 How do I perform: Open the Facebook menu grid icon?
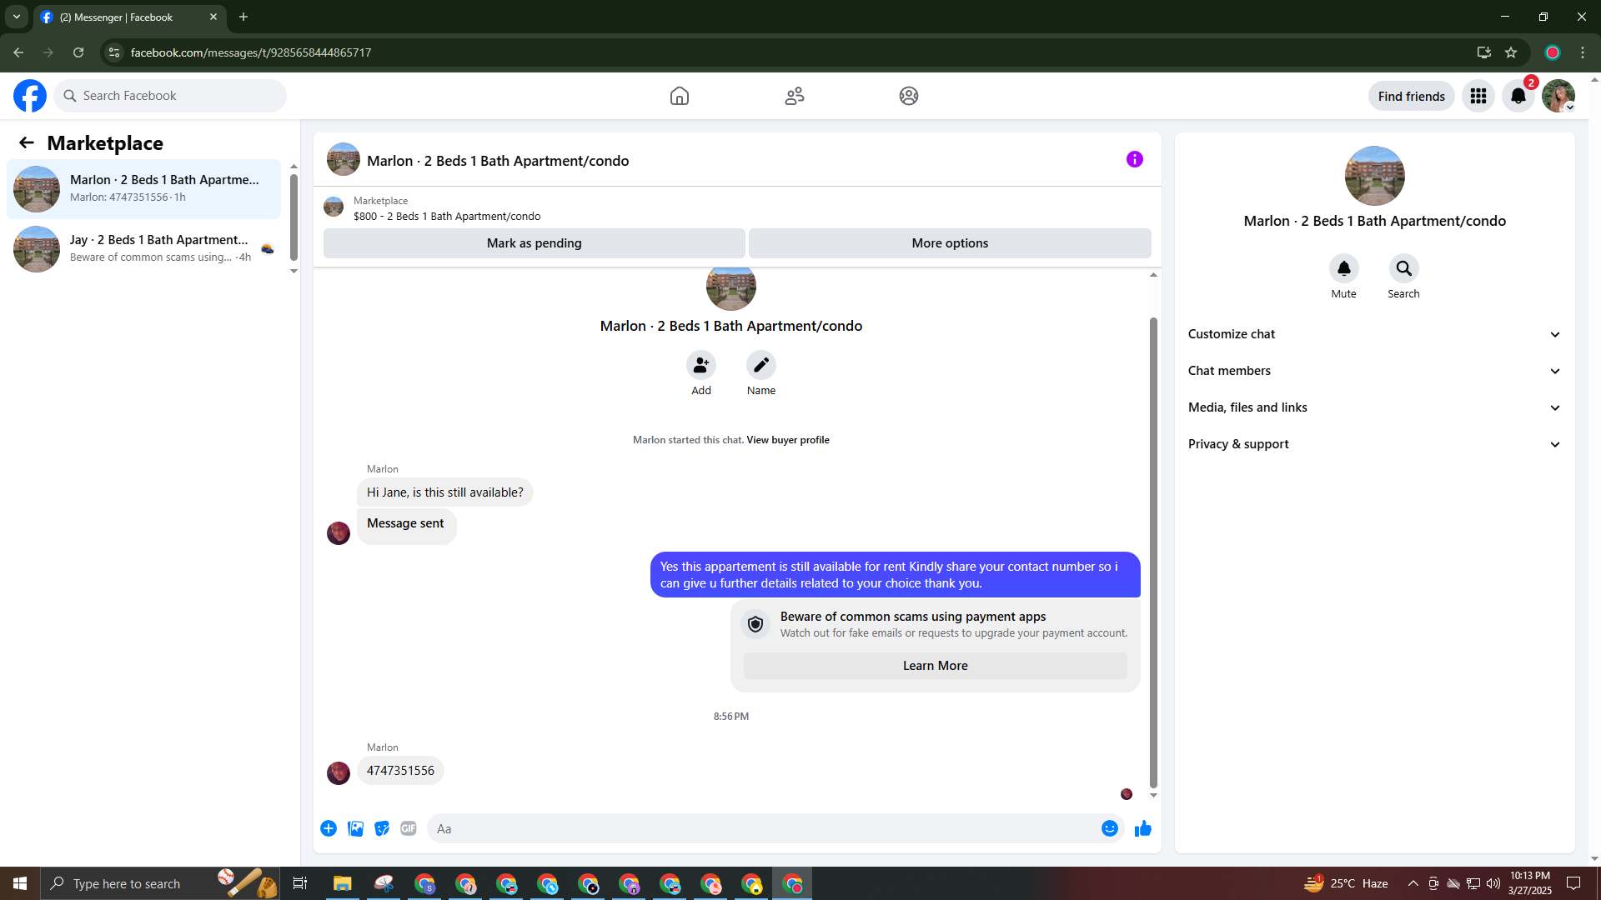(1478, 96)
